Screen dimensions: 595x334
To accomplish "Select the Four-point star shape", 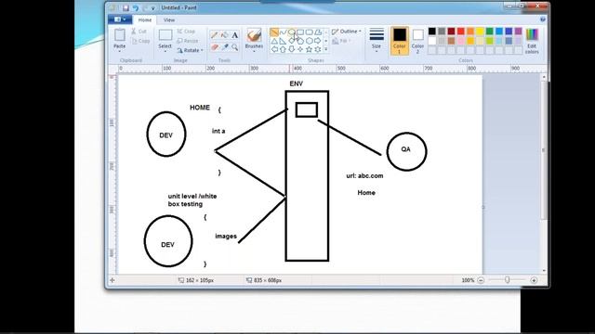I will (x=300, y=49).
